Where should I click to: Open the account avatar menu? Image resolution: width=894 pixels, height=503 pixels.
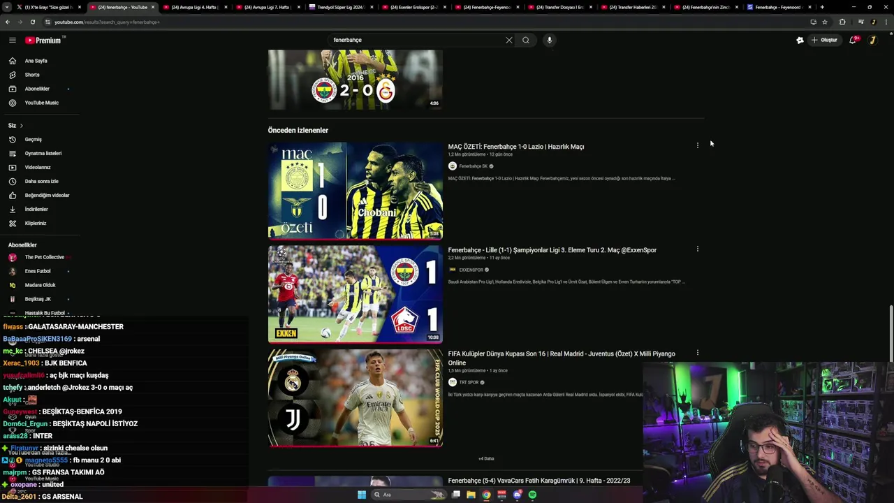pos(872,40)
